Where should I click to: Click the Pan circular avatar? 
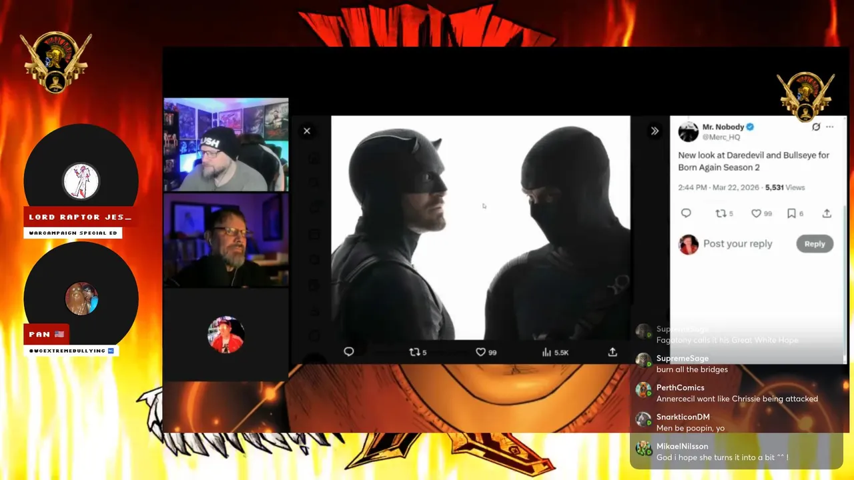(81, 299)
